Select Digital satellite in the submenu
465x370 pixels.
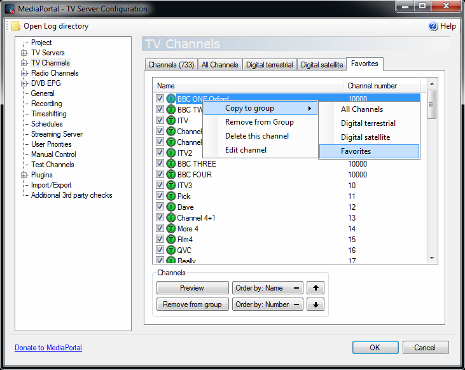point(369,137)
